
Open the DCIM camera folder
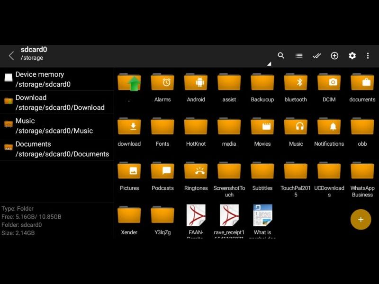tap(329, 83)
